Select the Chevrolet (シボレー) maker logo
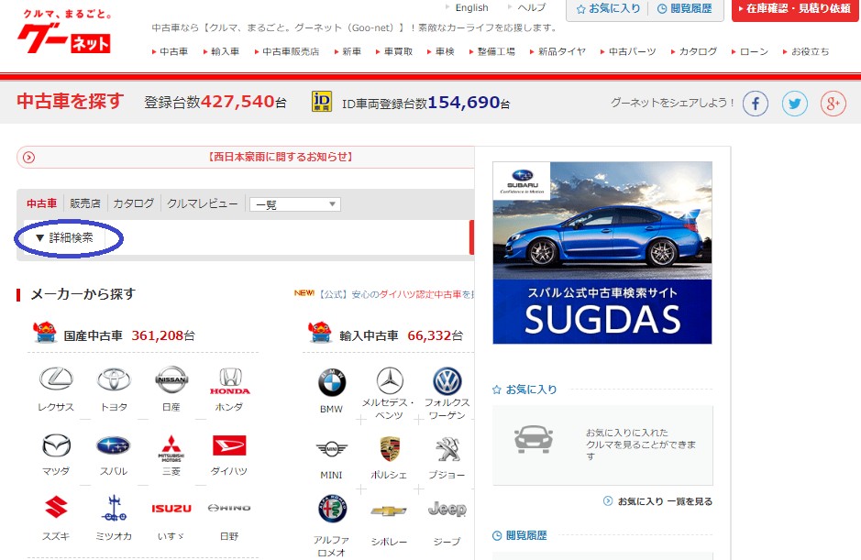 tap(389, 511)
